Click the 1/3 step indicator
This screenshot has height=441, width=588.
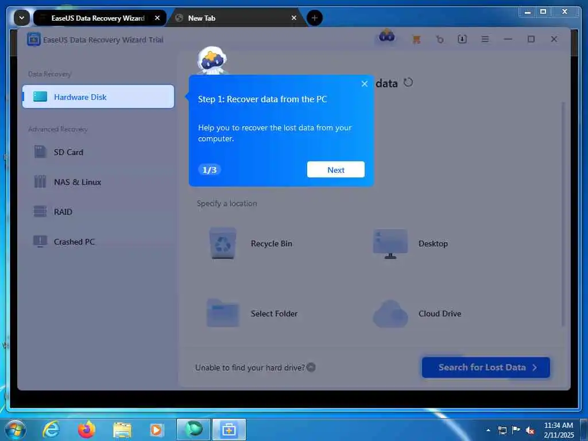(x=209, y=169)
